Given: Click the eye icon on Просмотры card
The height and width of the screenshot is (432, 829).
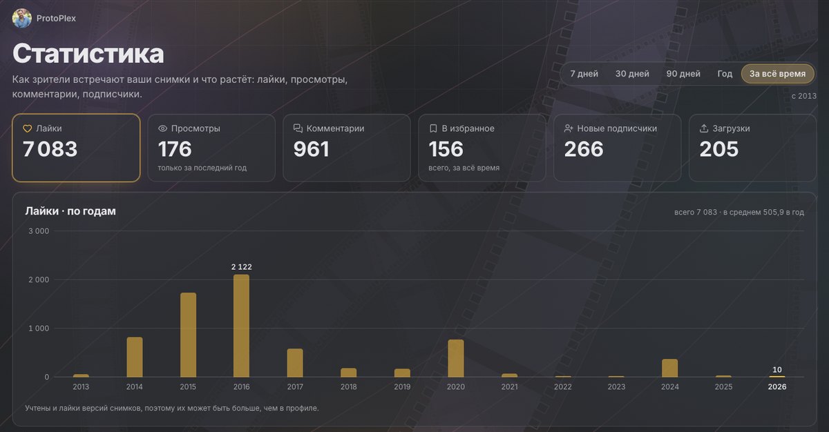Looking at the screenshot, I should click(163, 128).
